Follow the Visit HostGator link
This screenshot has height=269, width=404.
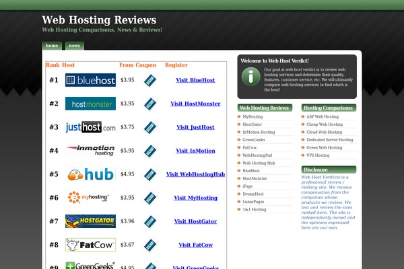(195, 221)
